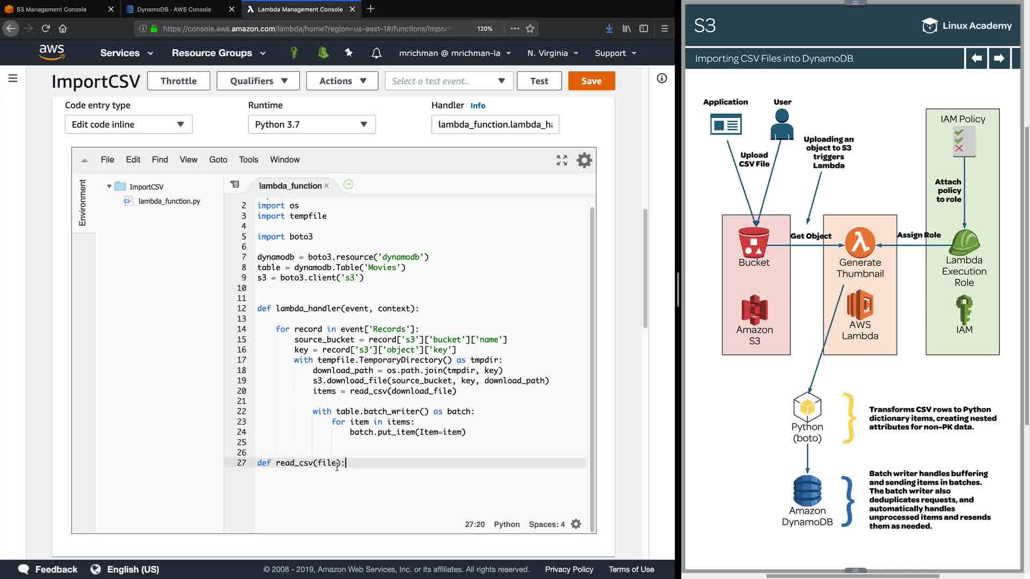Go to the next slide arrow
This screenshot has width=1030, height=579.
pyautogui.click(x=999, y=58)
